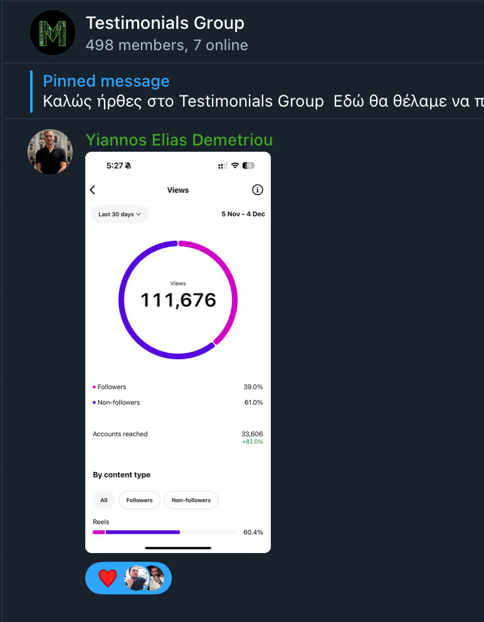Expand the Last 30 days dropdown

(120, 214)
